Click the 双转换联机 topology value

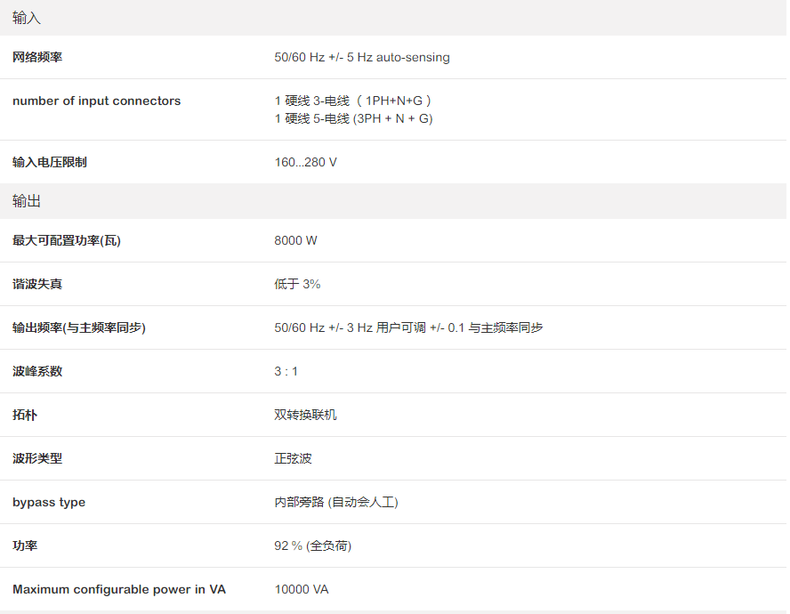click(305, 416)
